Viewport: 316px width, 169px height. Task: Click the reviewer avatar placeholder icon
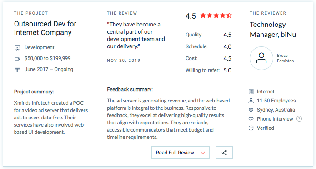click(x=261, y=58)
